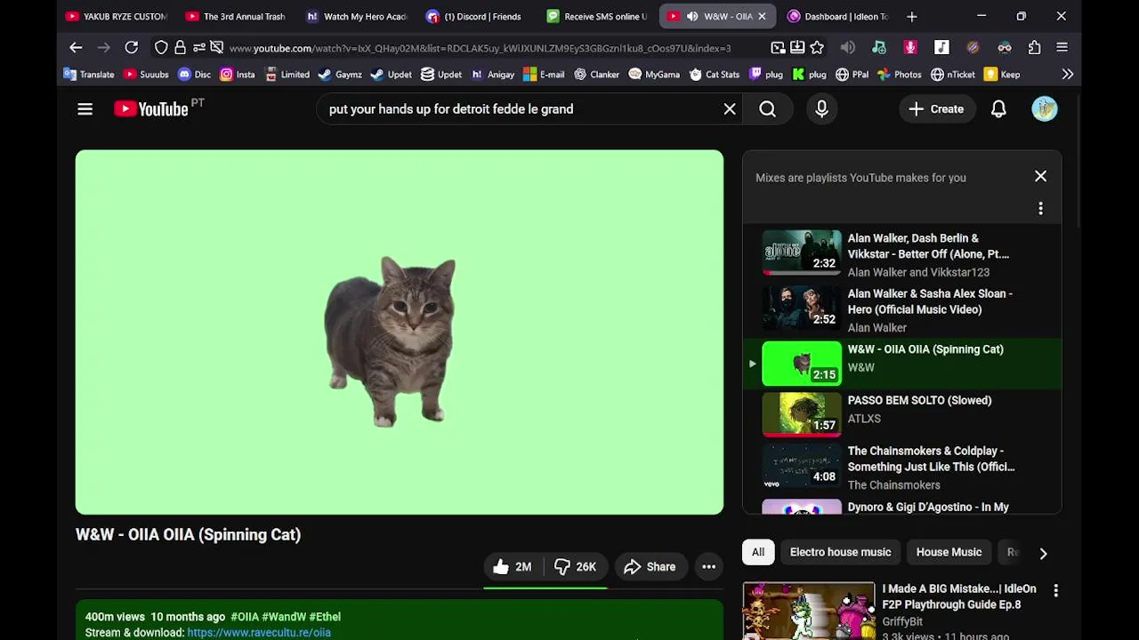Switch to the Discord Friends tab
Viewport: 1139px width, 640px height.
point(476,16)
